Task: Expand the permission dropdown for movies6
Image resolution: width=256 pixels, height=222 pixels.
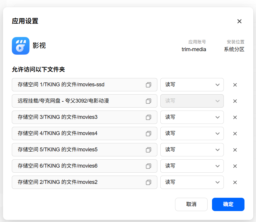Action: coord(192,166)
